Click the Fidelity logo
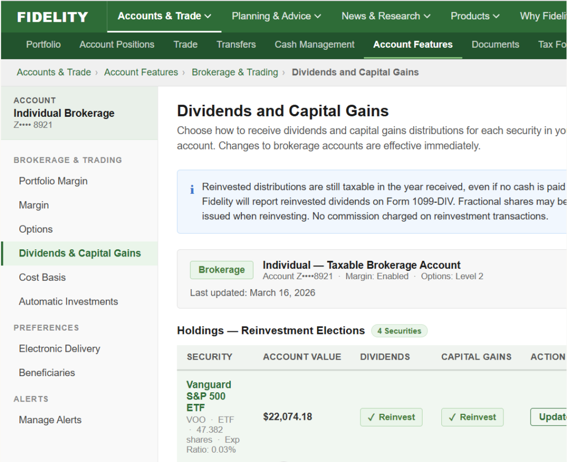This screenshot has height=462, width=567. click(53, 16)
